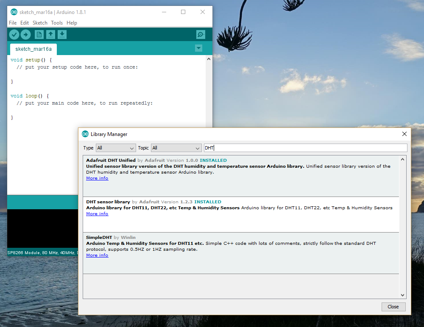Image resolution: width=424 pixels, height=327 pixels.
Task: Expand the Type dropdown in Library Manager
Action: [x=115, y=148]
